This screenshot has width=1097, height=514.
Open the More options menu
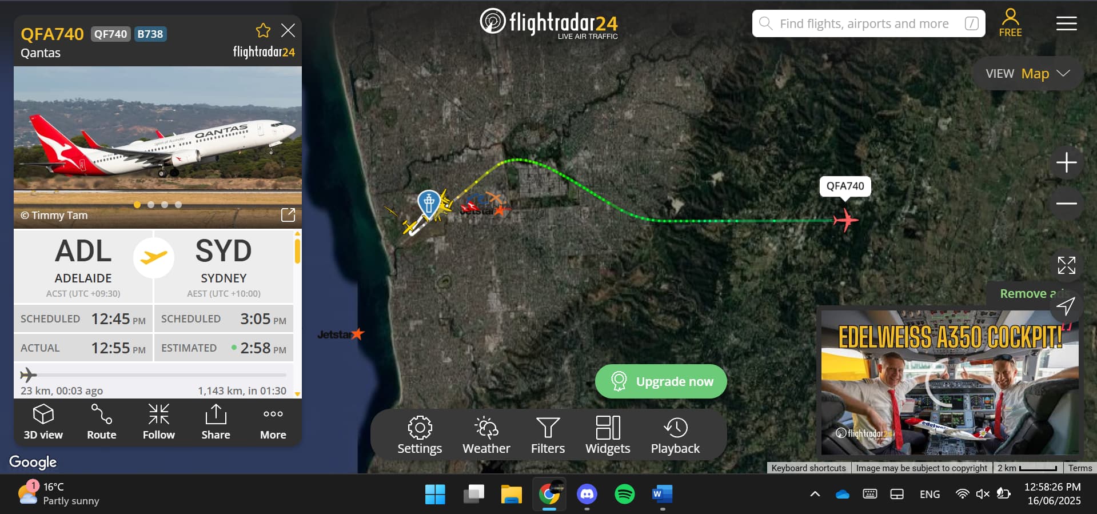[x=273, y=422]
